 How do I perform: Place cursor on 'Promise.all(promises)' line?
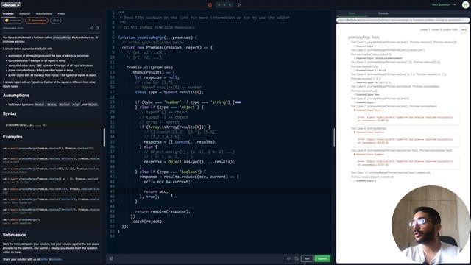[x=149, y=67]
